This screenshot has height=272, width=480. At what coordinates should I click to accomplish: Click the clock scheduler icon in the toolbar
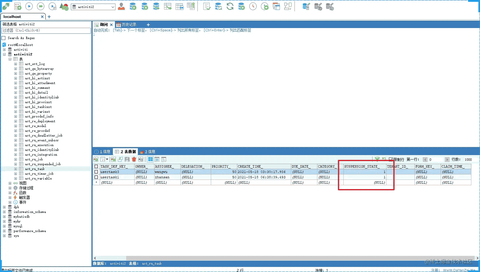point(253,6)
